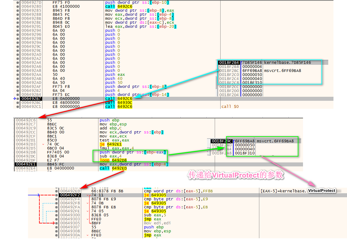
Task: Click the red jump chevron at 006492D3
Action: (43, 144)
